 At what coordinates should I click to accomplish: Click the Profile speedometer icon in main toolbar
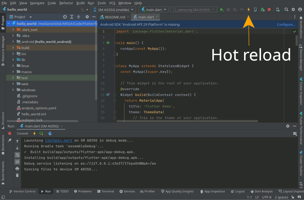[x=242, y=9]
